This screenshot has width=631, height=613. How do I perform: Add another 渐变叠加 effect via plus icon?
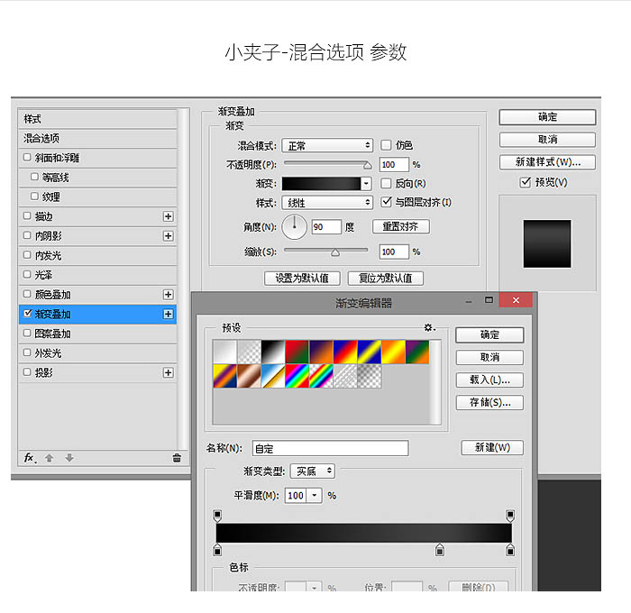pos(169,314)
